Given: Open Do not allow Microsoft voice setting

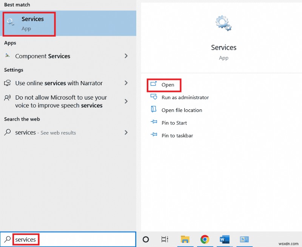Looking at the screenshot, I should [x=68, y=101].
